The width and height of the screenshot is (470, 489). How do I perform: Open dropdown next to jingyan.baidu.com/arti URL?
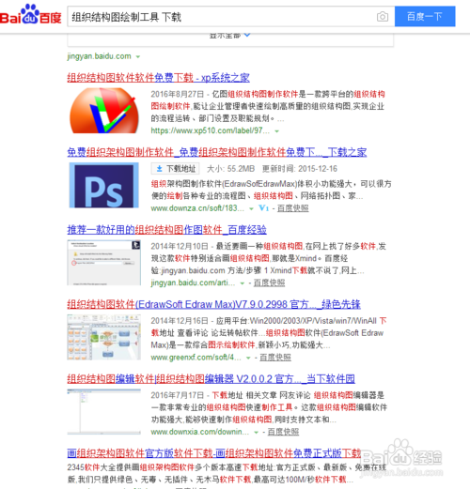[243, 283]
